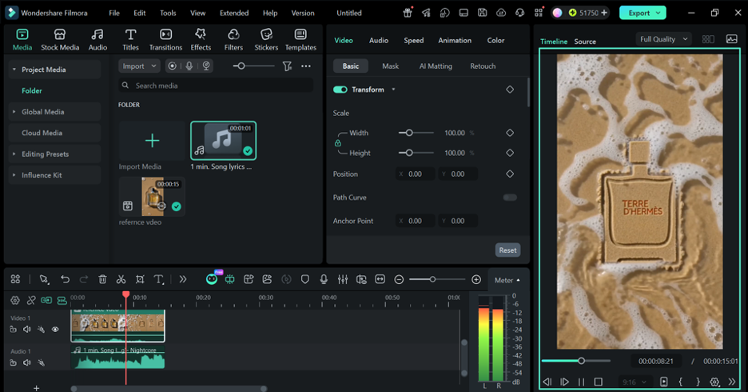The image size is (748, 392).
Task: Click the mark-in curly brace icon
Action: pos(681,382)
